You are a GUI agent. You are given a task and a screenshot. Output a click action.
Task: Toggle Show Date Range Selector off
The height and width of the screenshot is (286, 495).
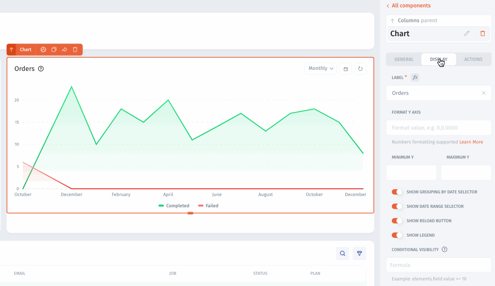397,206
